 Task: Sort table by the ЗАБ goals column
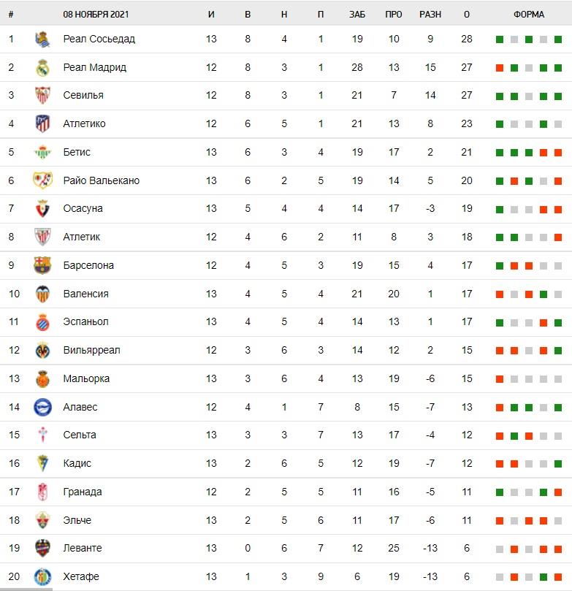(357, 14)
